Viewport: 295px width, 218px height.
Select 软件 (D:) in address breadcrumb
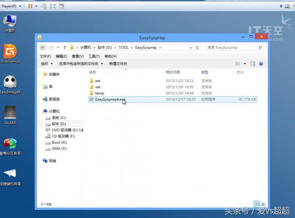(x=105, y=48)
